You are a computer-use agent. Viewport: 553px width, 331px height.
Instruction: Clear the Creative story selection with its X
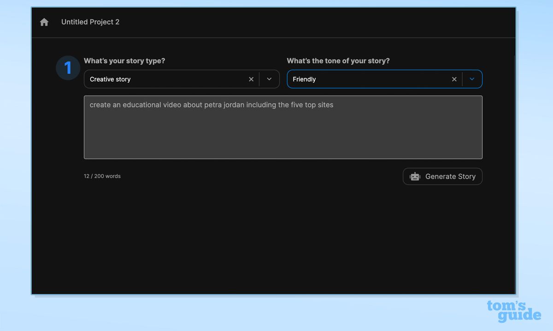pyautogui.click(x=251, y=79)
